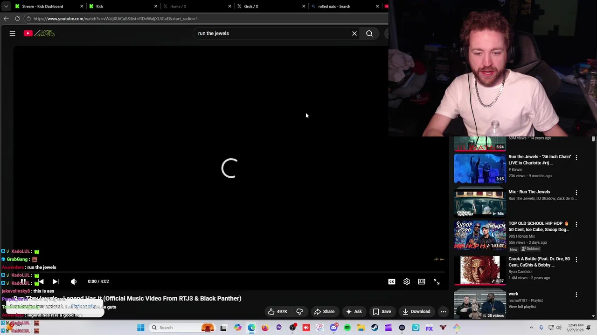Open the Crack A Bottle video title
Viewport: 597px width, 335px height.
pyautogui.click(x=539, y=262)
